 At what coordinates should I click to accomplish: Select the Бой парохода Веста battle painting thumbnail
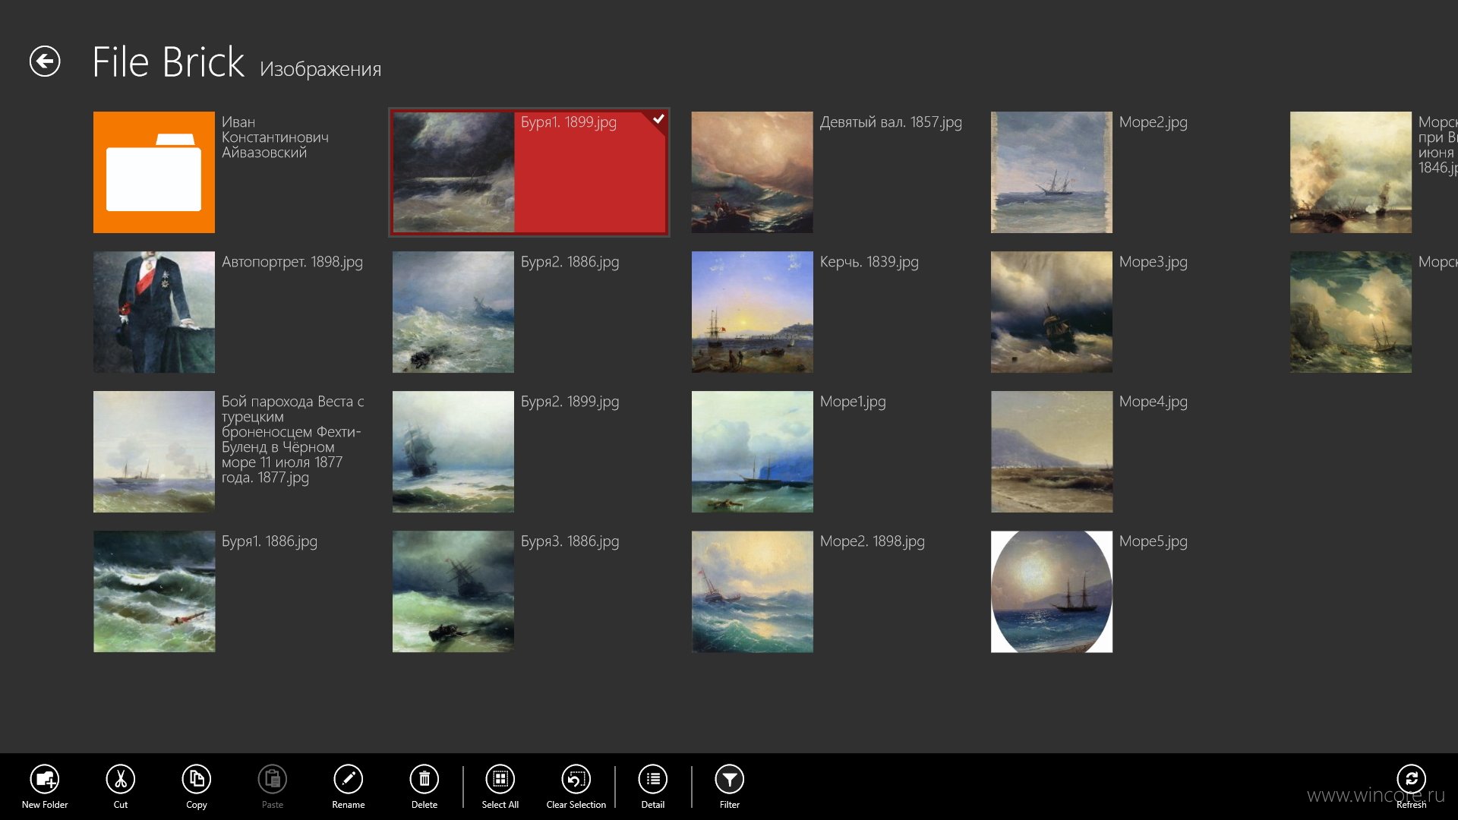point(154,452)
